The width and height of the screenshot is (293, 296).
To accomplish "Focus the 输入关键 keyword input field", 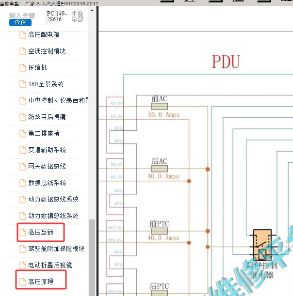I will tap(22, 16).
